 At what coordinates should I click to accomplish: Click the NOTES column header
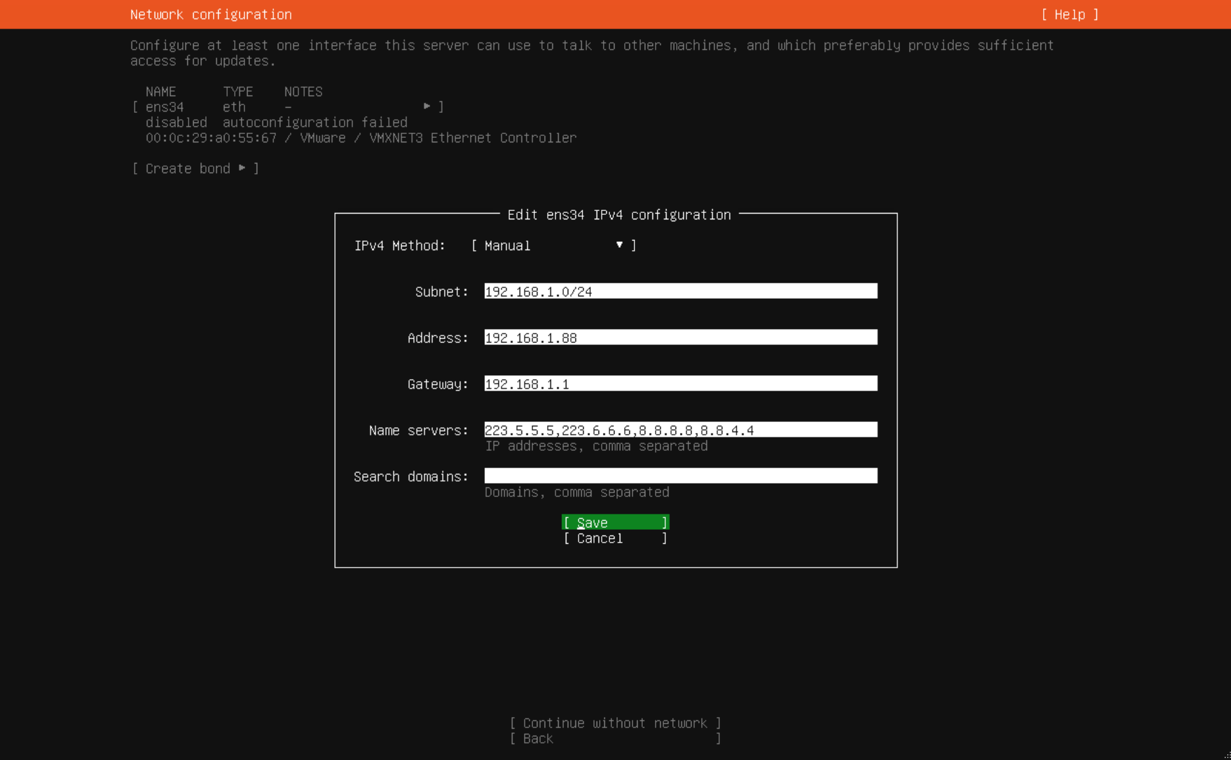click(x=303, y=92)
